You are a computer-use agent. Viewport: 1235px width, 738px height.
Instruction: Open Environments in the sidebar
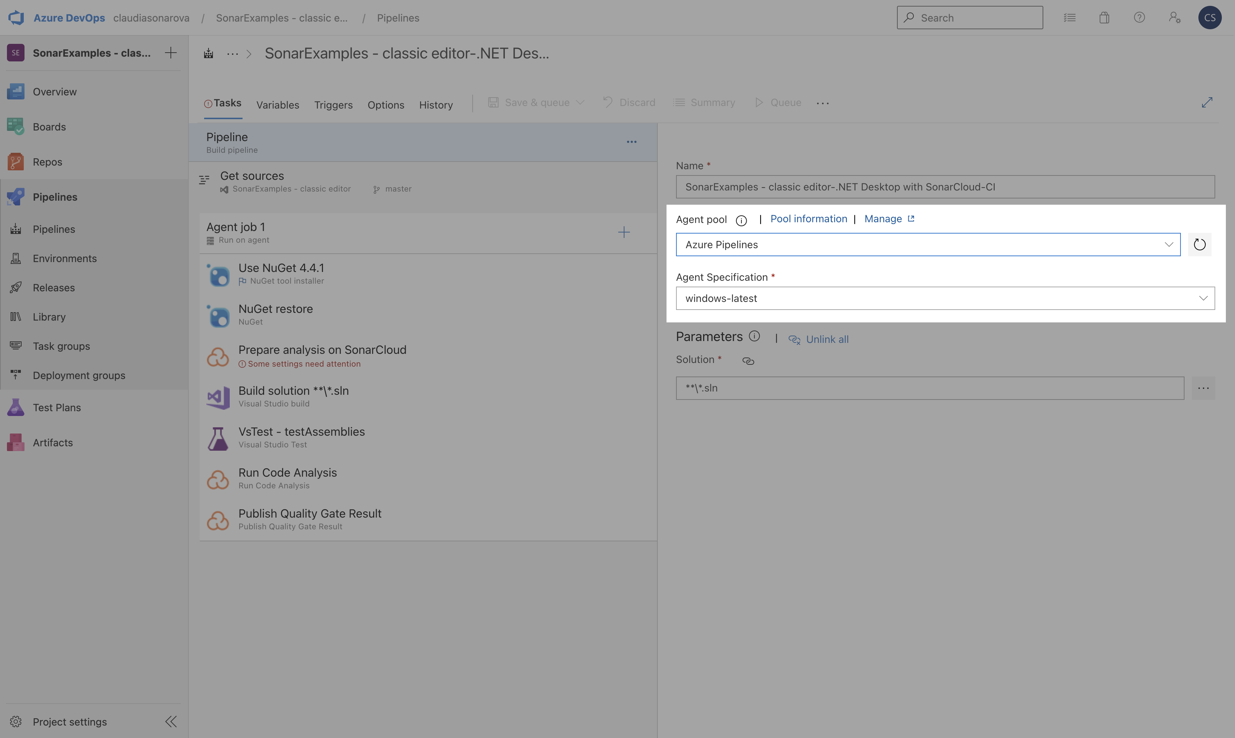point(94,258)
